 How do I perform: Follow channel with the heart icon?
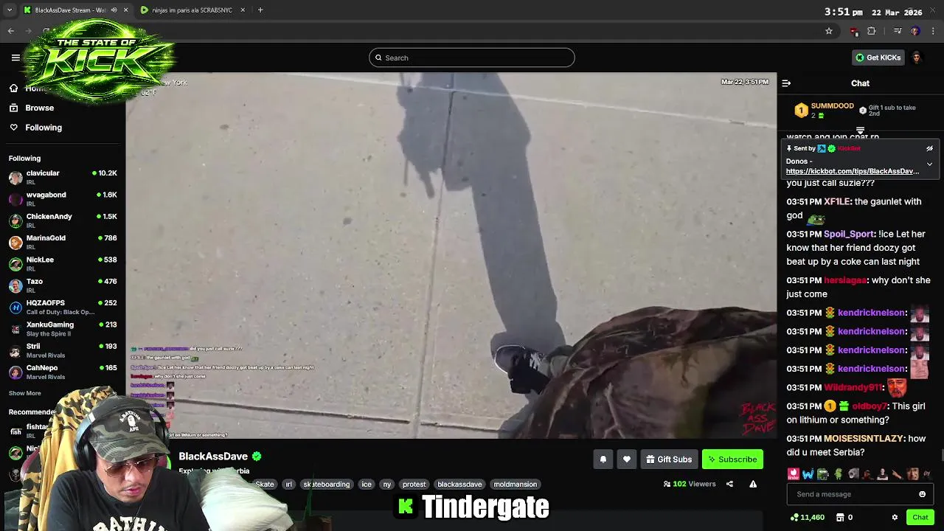point(626,459)
